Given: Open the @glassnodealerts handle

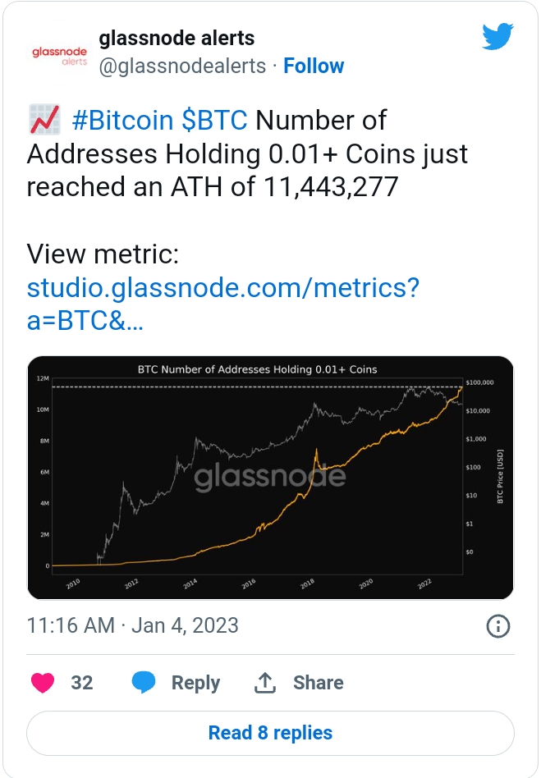Looking at the screenshot, I should click(x=182, y=66).
